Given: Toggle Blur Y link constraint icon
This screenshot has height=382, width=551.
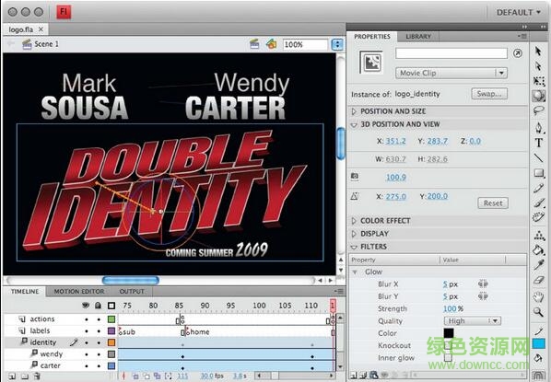Looking at the screenshot, I should tap(483, 296).
